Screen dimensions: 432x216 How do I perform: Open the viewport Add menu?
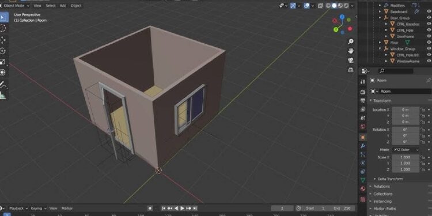pos(63,6)
